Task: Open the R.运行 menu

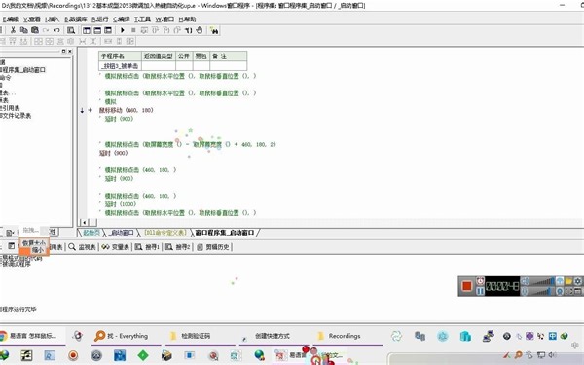Action: coord(100,19)
